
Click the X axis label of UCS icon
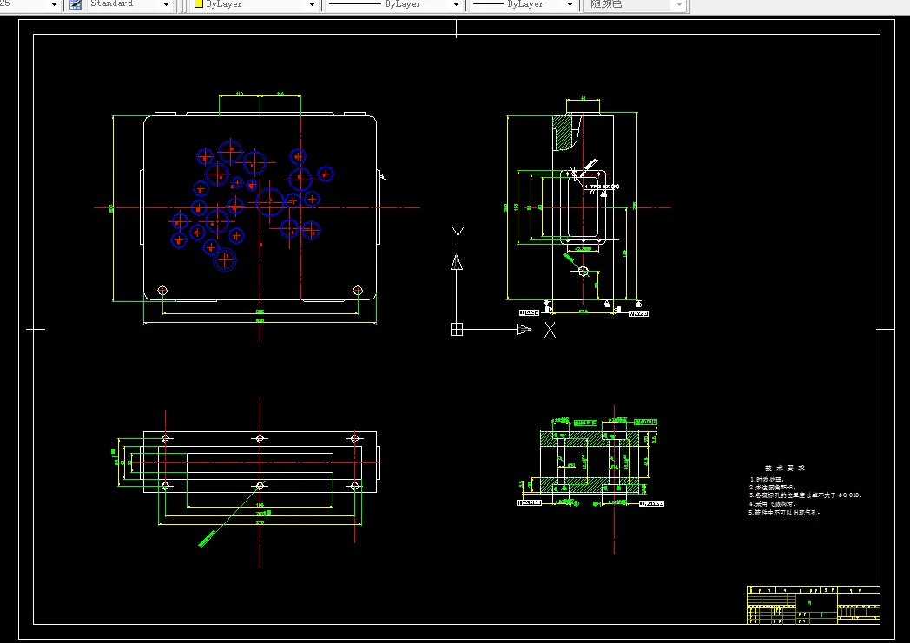pyautogui.click(x=550, y=330)
